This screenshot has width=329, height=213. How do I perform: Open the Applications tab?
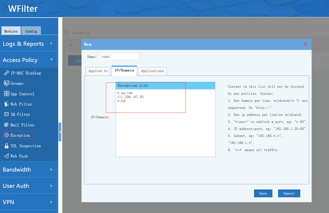152,71
